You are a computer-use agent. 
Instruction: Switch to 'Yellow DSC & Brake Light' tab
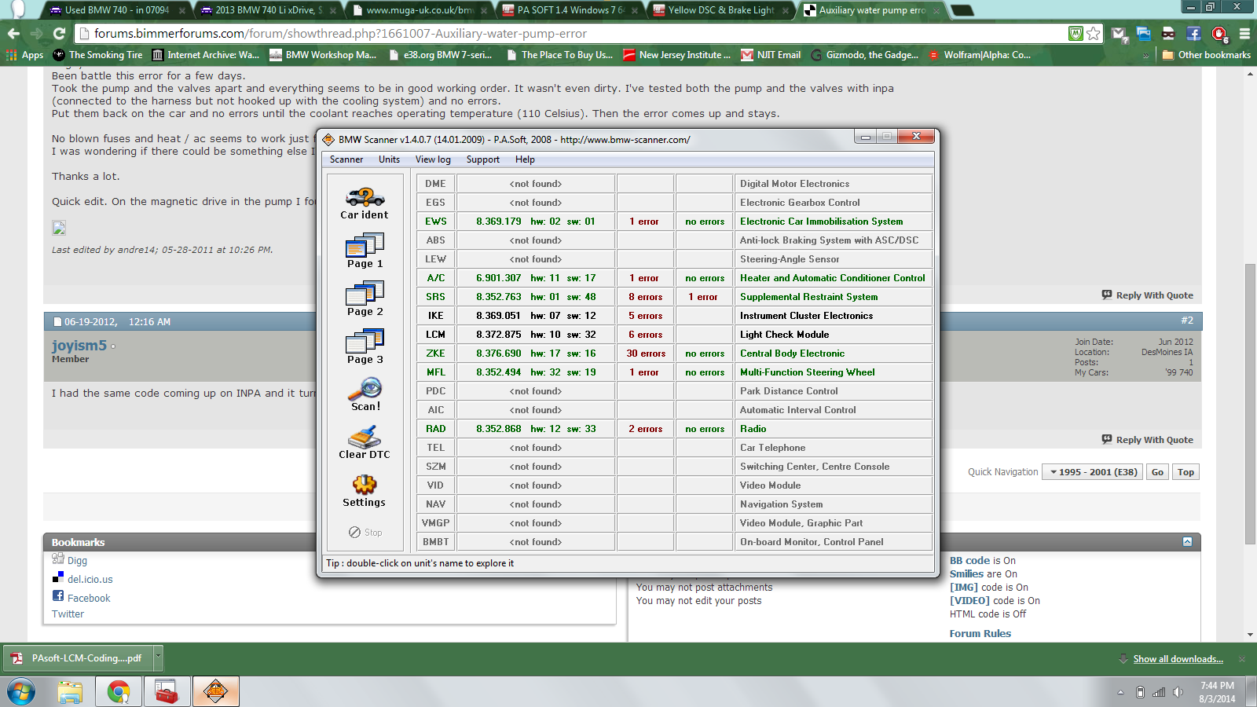click(720, 10)
